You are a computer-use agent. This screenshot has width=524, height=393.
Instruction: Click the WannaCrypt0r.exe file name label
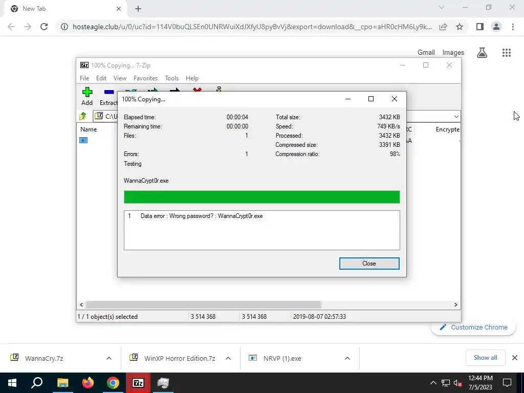pos(146,181)
